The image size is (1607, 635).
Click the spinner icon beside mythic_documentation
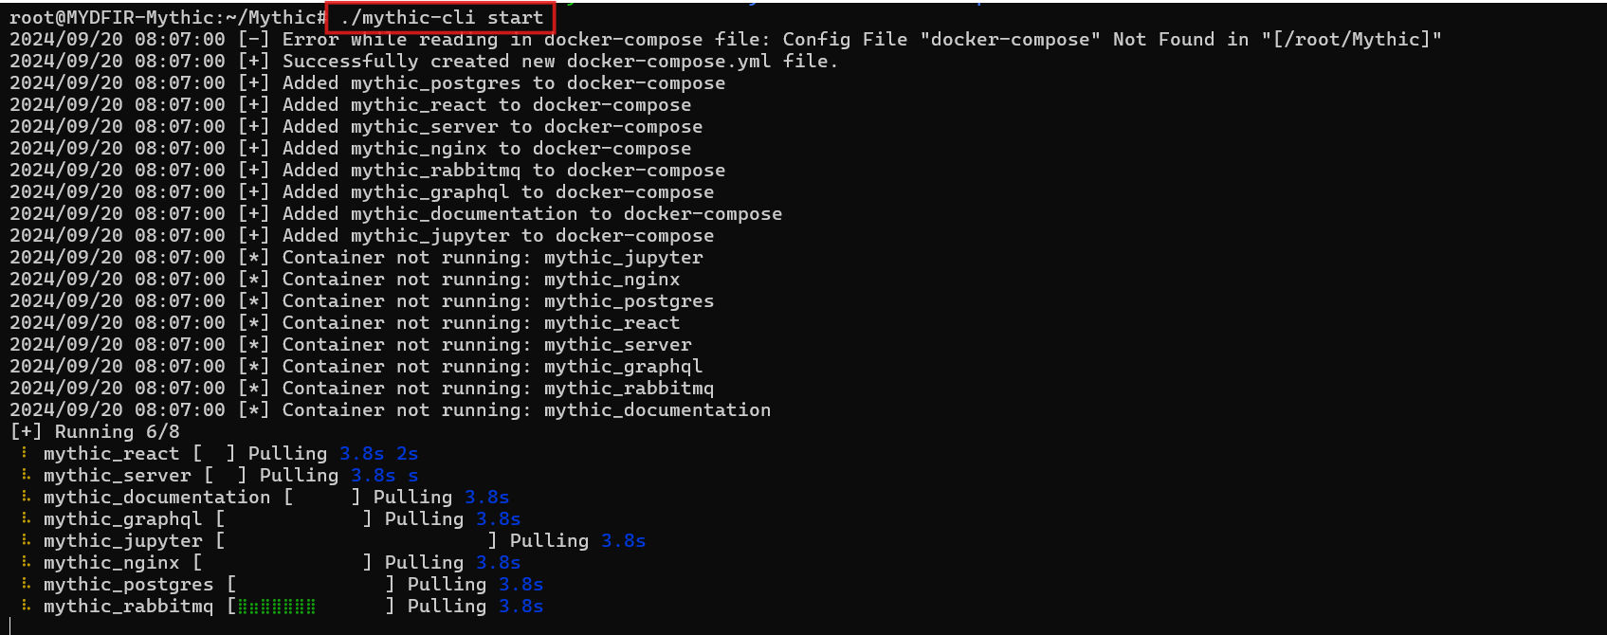tap(25, 497)
